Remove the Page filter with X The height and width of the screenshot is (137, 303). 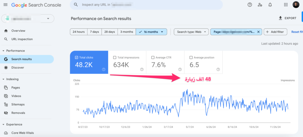pos(258,32)
